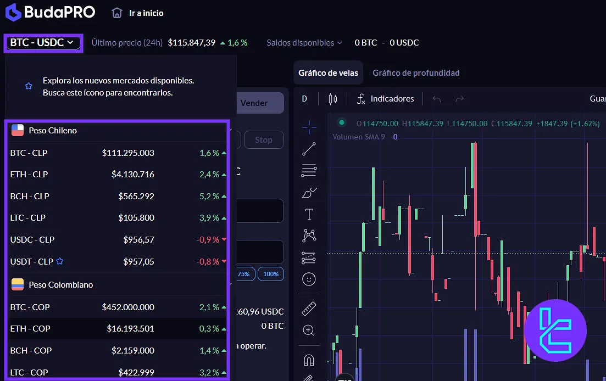
Task: Toggle visibility of the OHLC indicator dot
Action: [x=342, y=123]
